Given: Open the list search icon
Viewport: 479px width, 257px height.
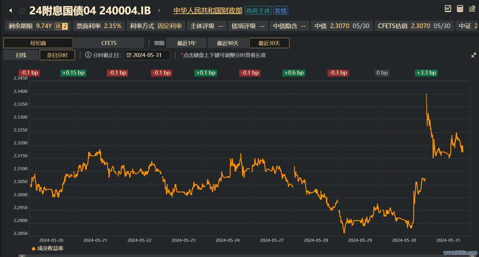Looking at the screenshot, I should tap(472, 9).
